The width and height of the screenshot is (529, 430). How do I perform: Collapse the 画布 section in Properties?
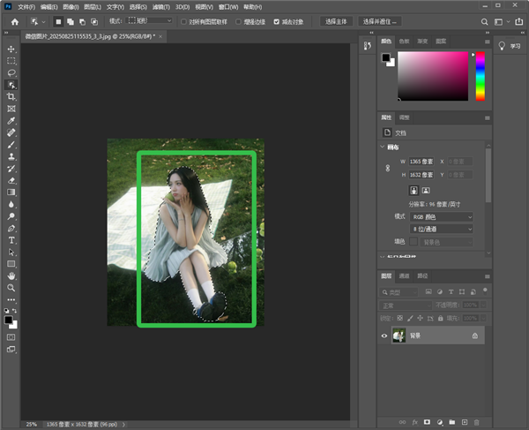pos(384,147)
